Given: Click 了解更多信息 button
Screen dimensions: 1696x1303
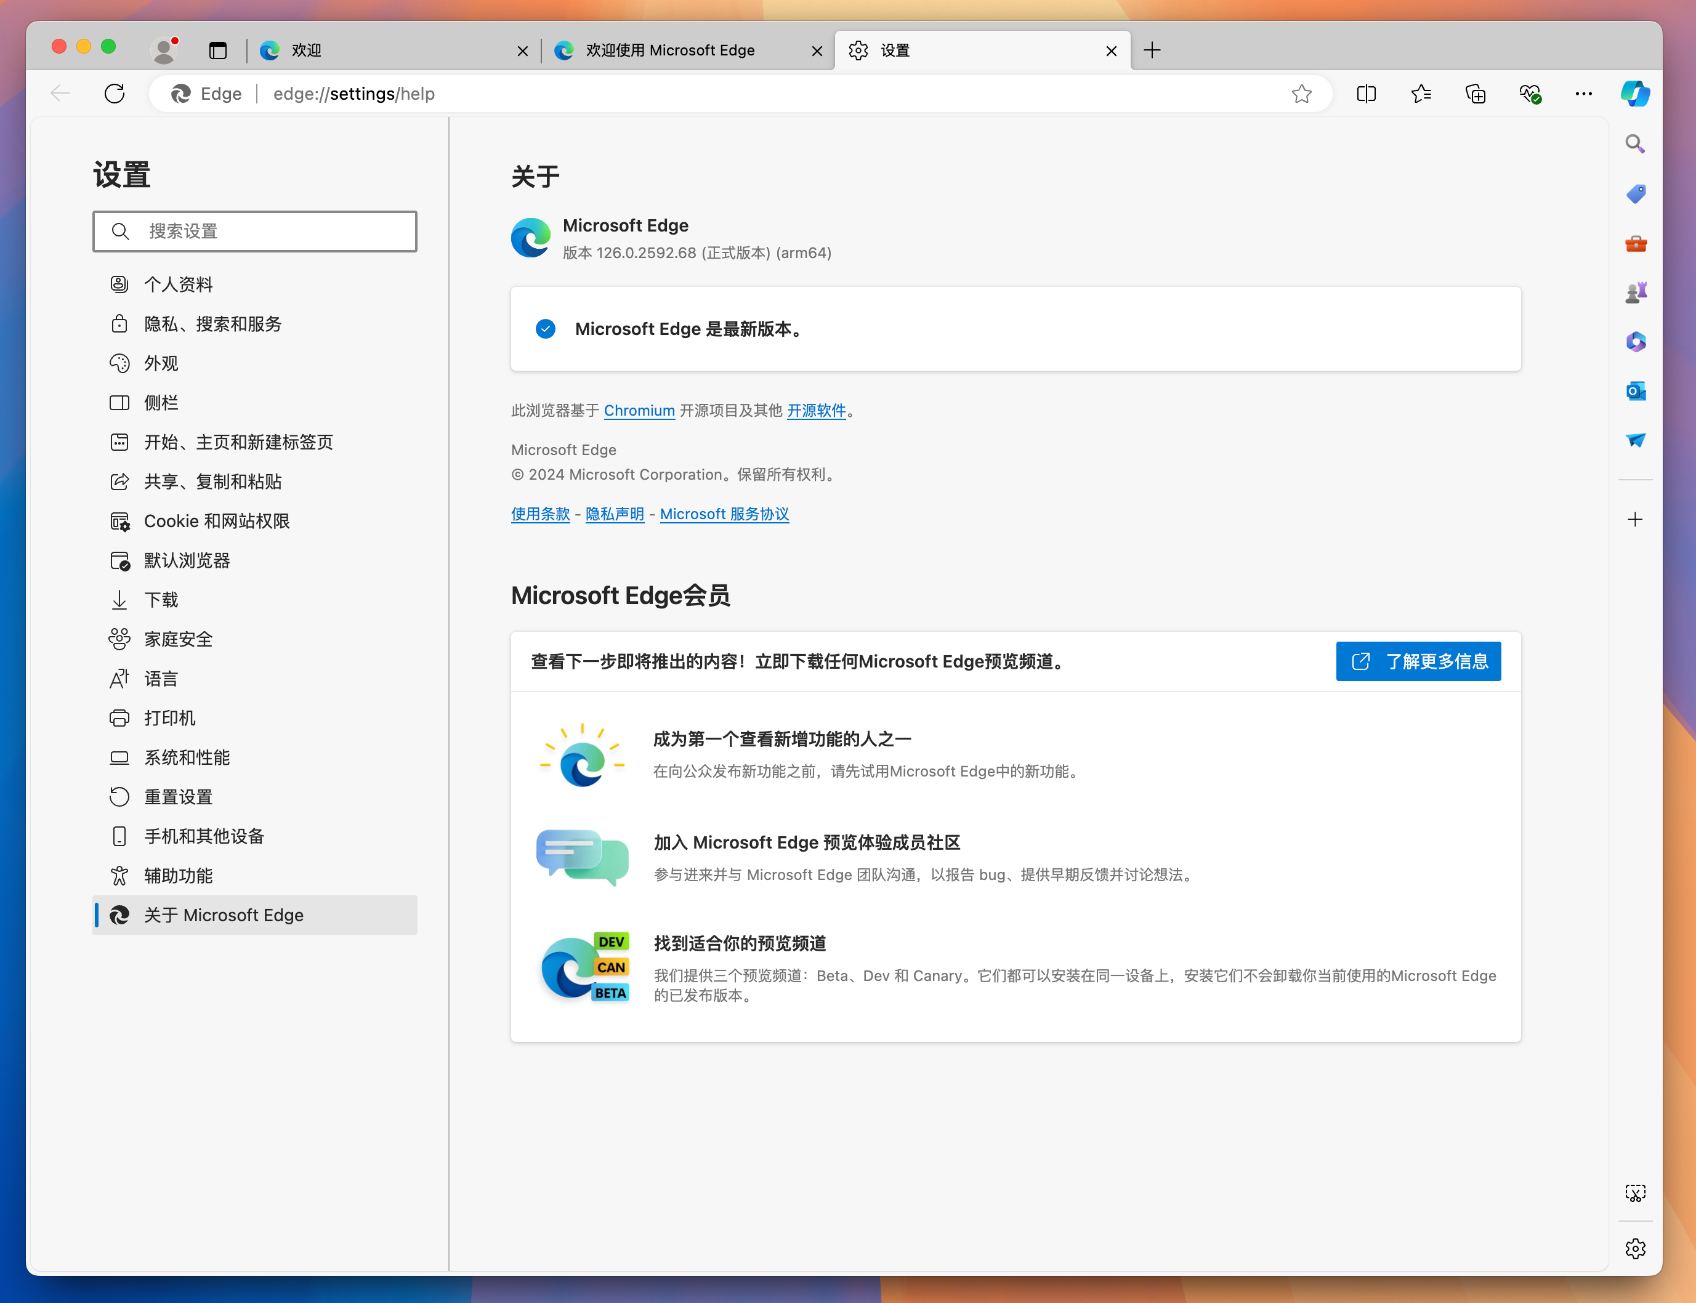Looking at the screenshot, I should coord(1419,663).
